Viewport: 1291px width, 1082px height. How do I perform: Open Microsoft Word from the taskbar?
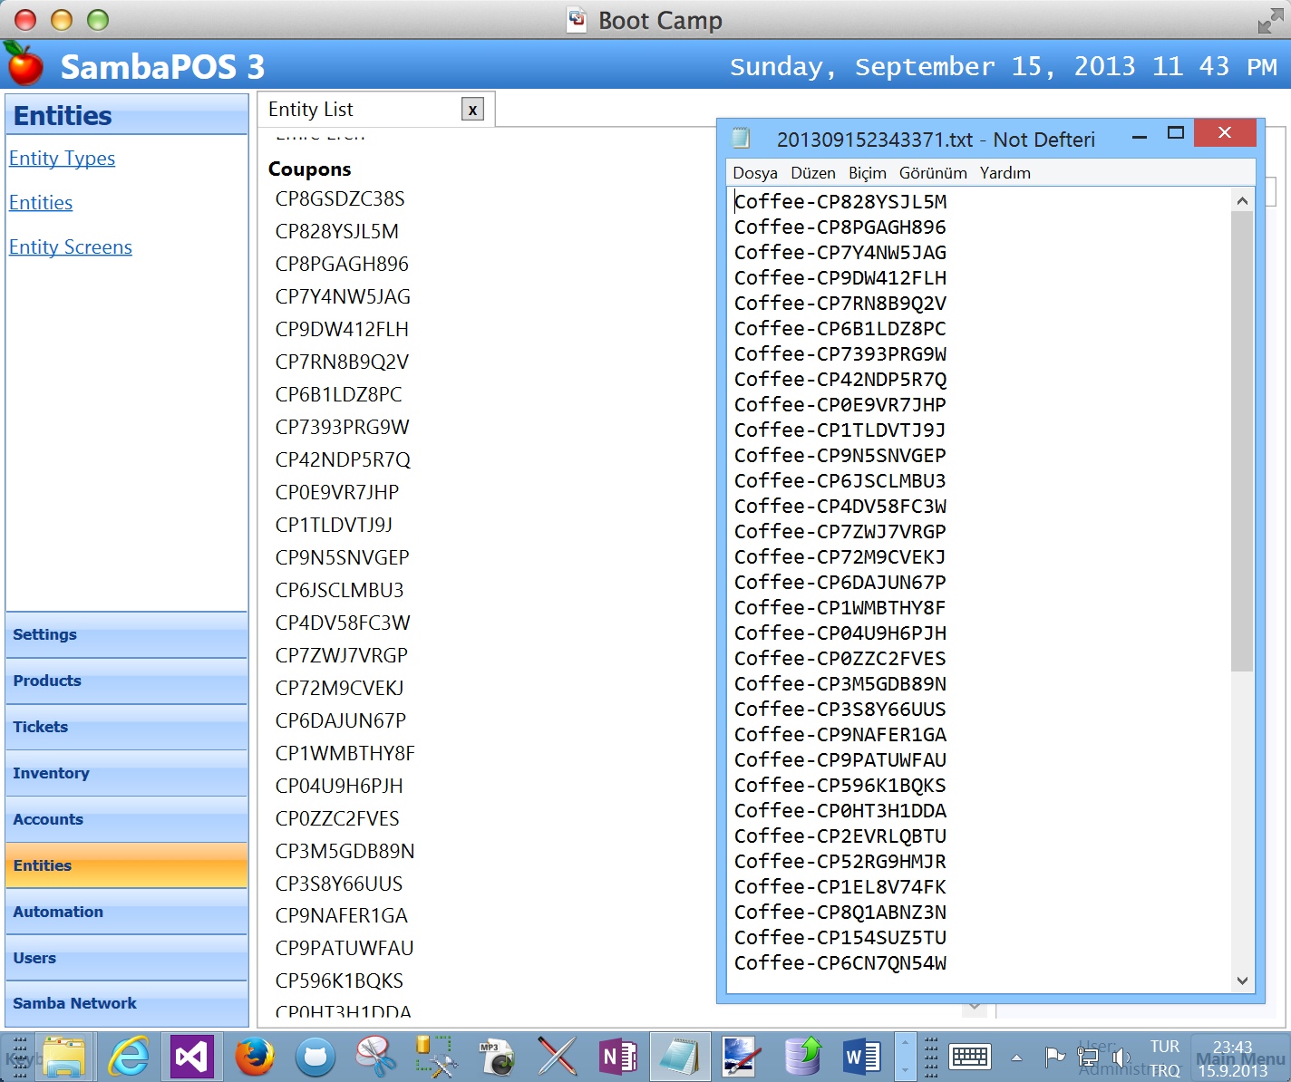point(861,1057)
